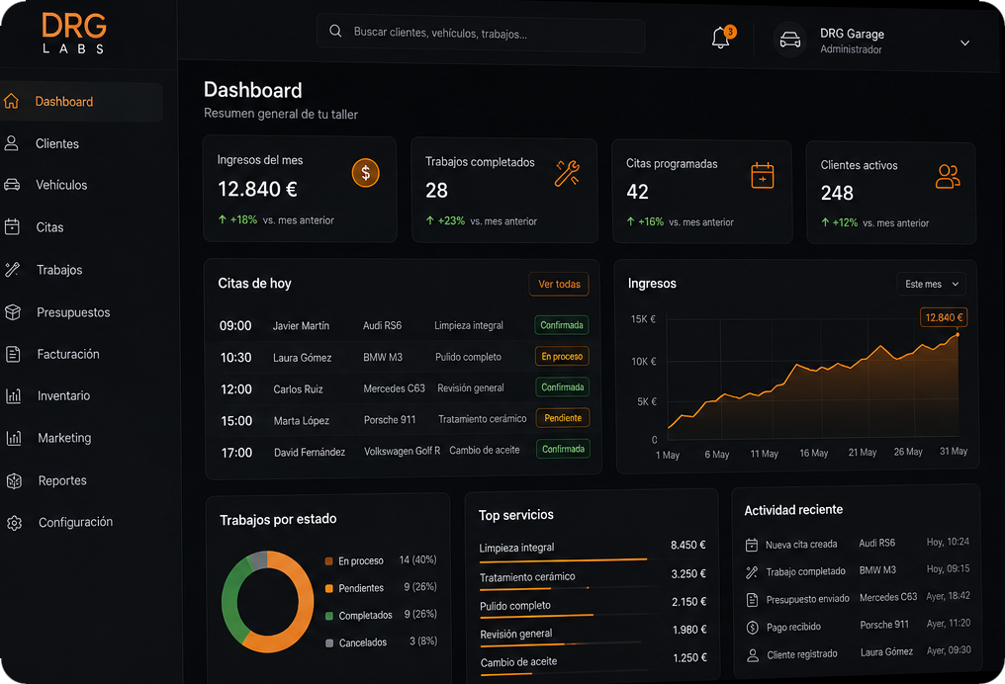The height and width of the screenshot is (684, 1005).
Task: Expand the DRG Garage account chevron
Action: (x=964, y=43)
